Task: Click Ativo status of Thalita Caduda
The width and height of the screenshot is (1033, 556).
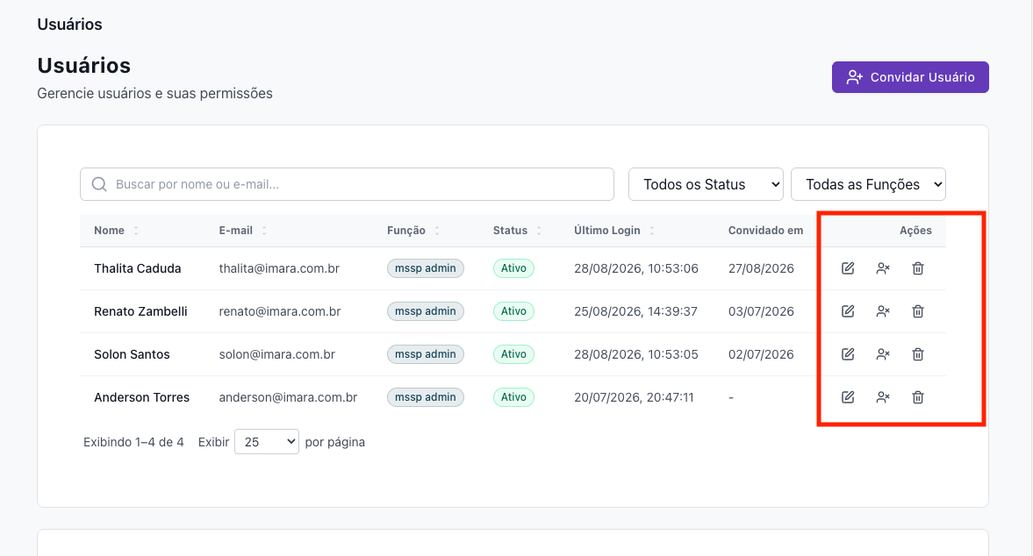Action: pos(513,268)
